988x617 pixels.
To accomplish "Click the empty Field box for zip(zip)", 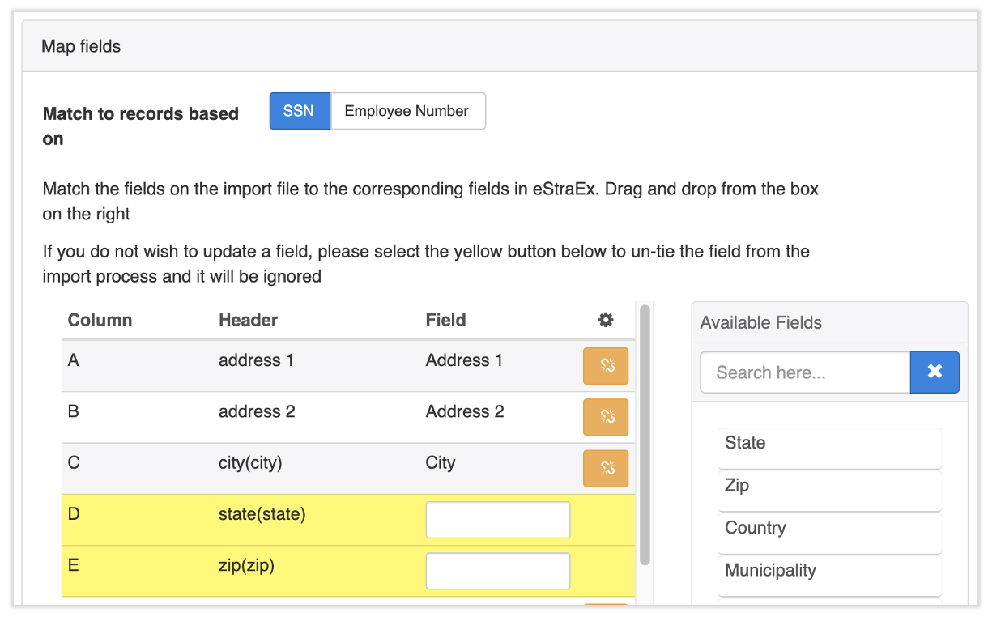I will click(x=497, y=571).
